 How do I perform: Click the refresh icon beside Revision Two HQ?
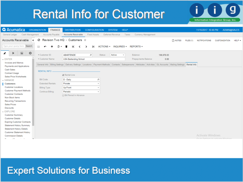tap(39, 40)
